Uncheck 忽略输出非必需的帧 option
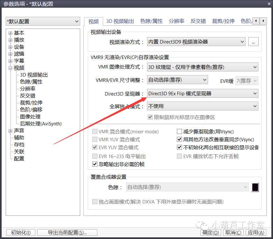 tap(94, 164)
